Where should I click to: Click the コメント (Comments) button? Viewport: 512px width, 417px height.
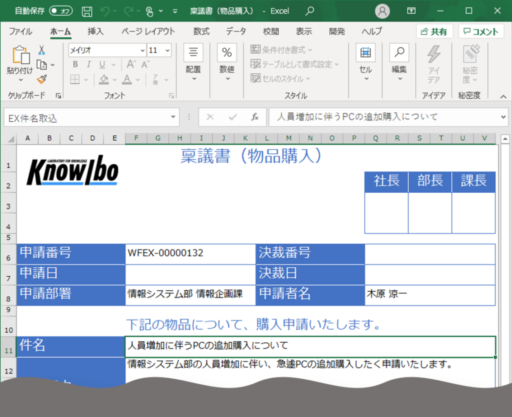coord(480,31)
